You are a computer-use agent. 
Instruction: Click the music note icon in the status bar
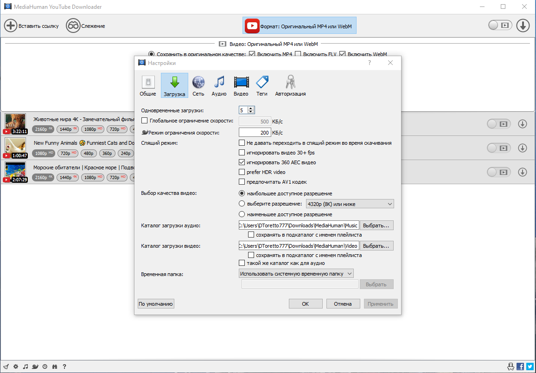point(26,367)
